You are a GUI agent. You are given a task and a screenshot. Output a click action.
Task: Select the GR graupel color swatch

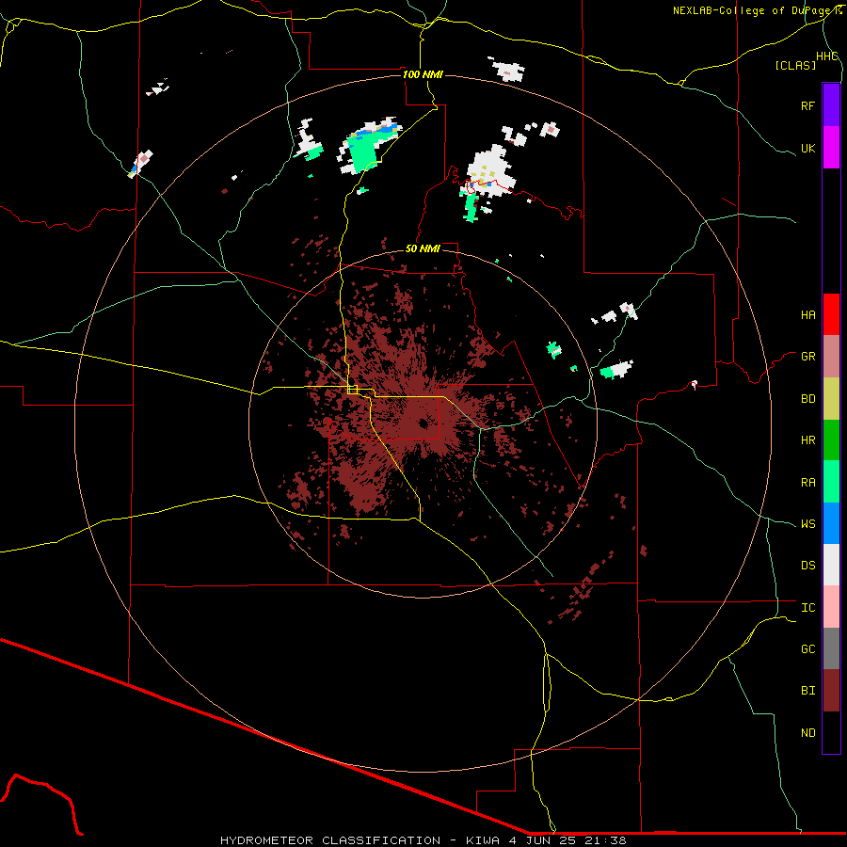pos(831,357)
